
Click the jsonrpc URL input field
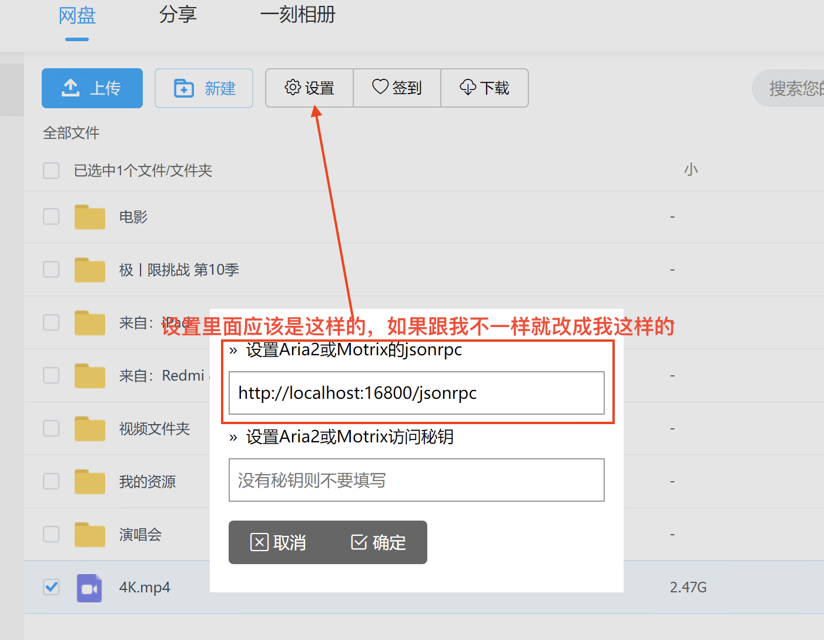pyautogui.click(x=417, y=393)
